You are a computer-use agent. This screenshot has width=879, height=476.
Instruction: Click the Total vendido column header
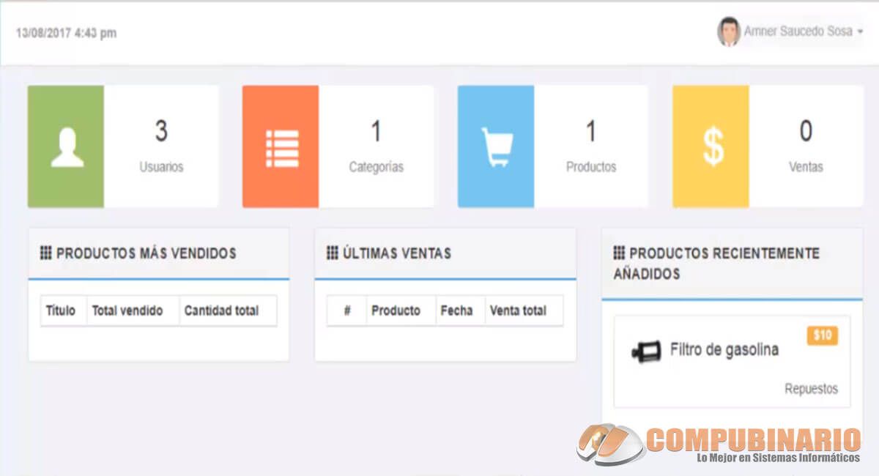point(127,310)
